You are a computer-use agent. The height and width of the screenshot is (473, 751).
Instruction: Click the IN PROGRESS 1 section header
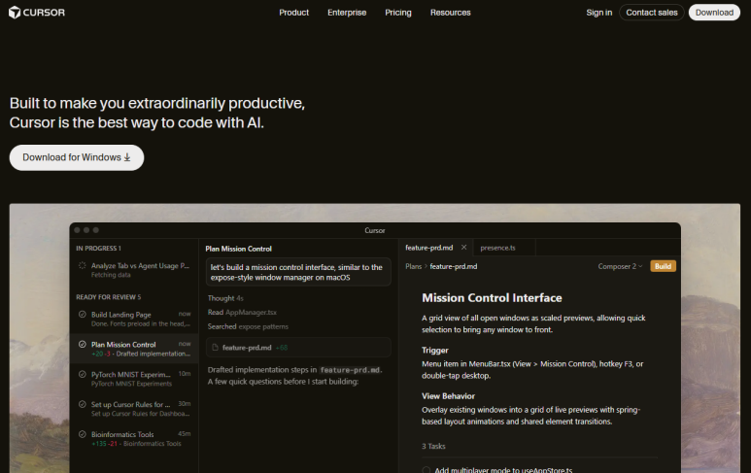pos(98,249)
